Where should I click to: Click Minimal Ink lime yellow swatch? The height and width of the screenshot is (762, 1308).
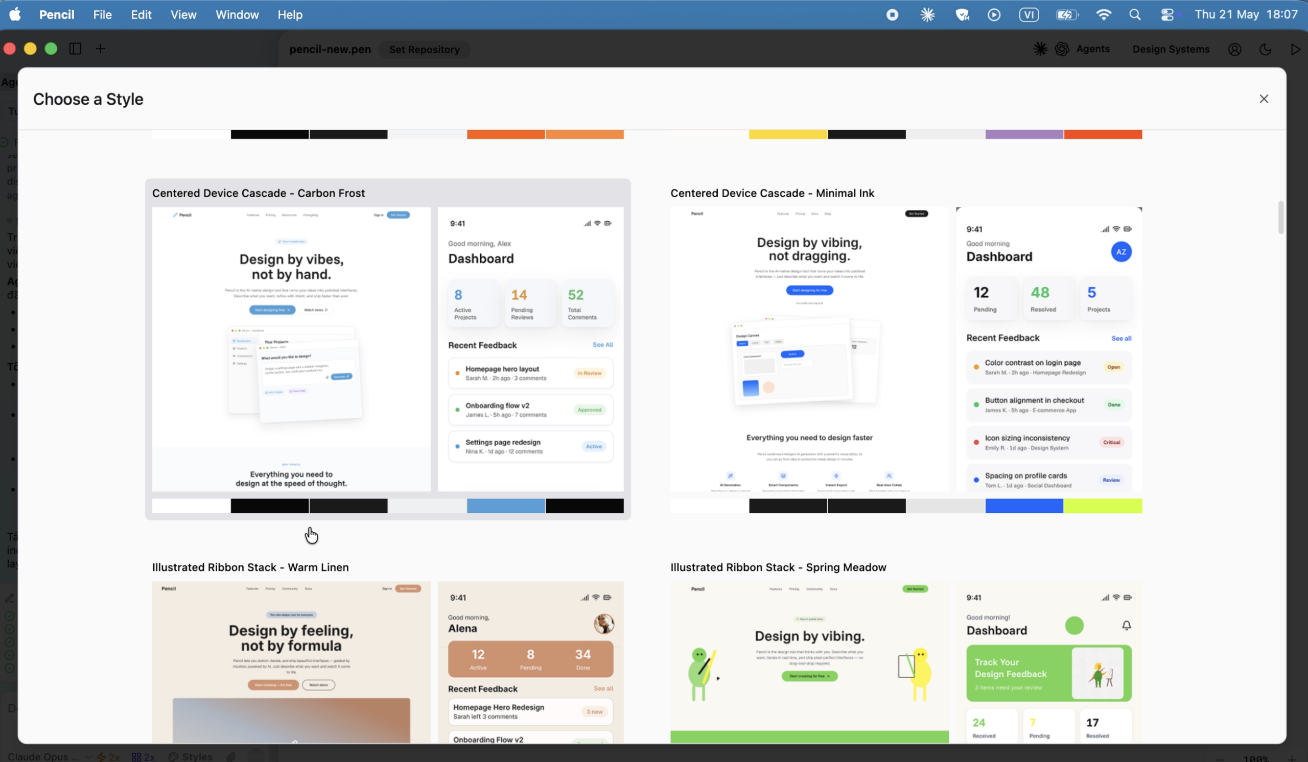1103,506
